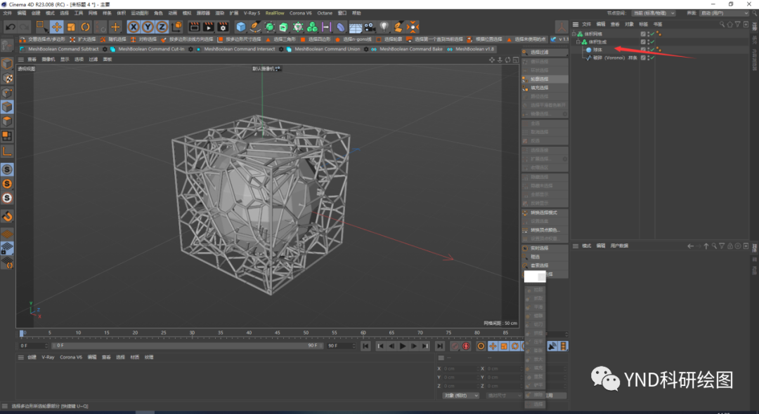Click Play forward button in timeline

403,346
